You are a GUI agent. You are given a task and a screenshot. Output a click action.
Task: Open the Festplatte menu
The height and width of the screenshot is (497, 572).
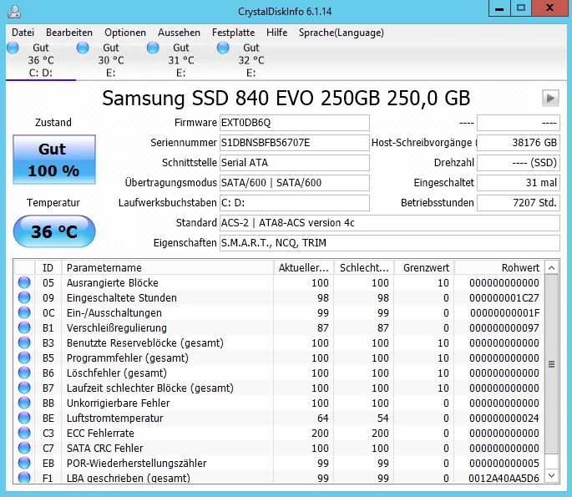[233, 33]
